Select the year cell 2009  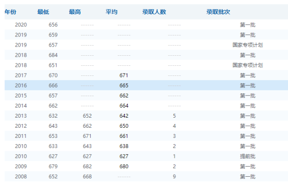21,166
